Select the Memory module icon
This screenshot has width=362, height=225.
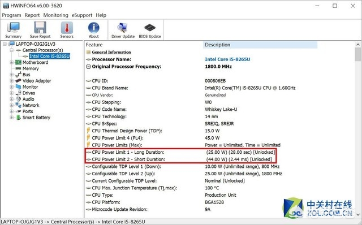click(x=18, y=68)
